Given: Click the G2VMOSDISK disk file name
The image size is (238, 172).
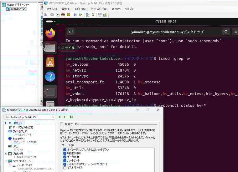Looking at the screenshot, I should (x=36, y=169).
